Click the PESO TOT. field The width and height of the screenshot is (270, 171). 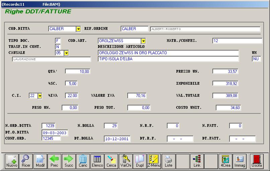[139, 108]
